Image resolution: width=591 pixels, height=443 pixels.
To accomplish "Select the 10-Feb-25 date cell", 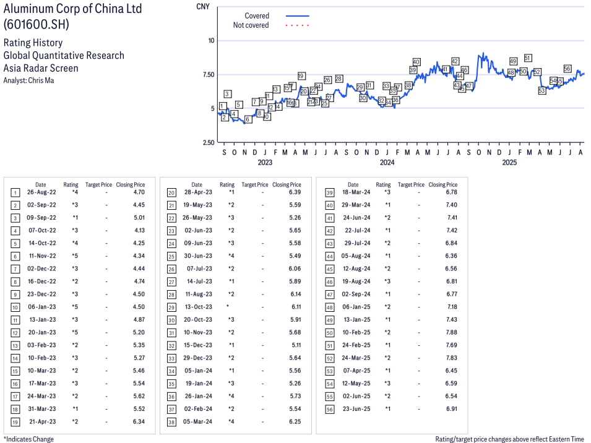I will point(356,332).
